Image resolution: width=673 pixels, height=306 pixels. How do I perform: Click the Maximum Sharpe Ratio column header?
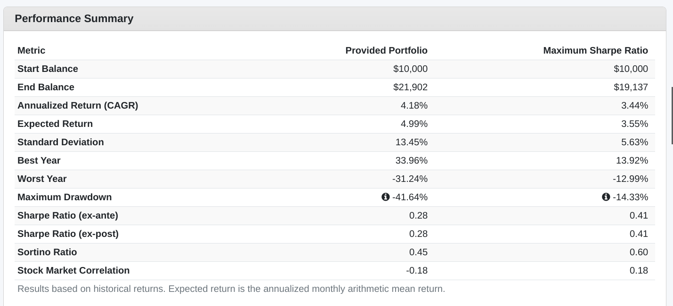click(x=595, y=50)
